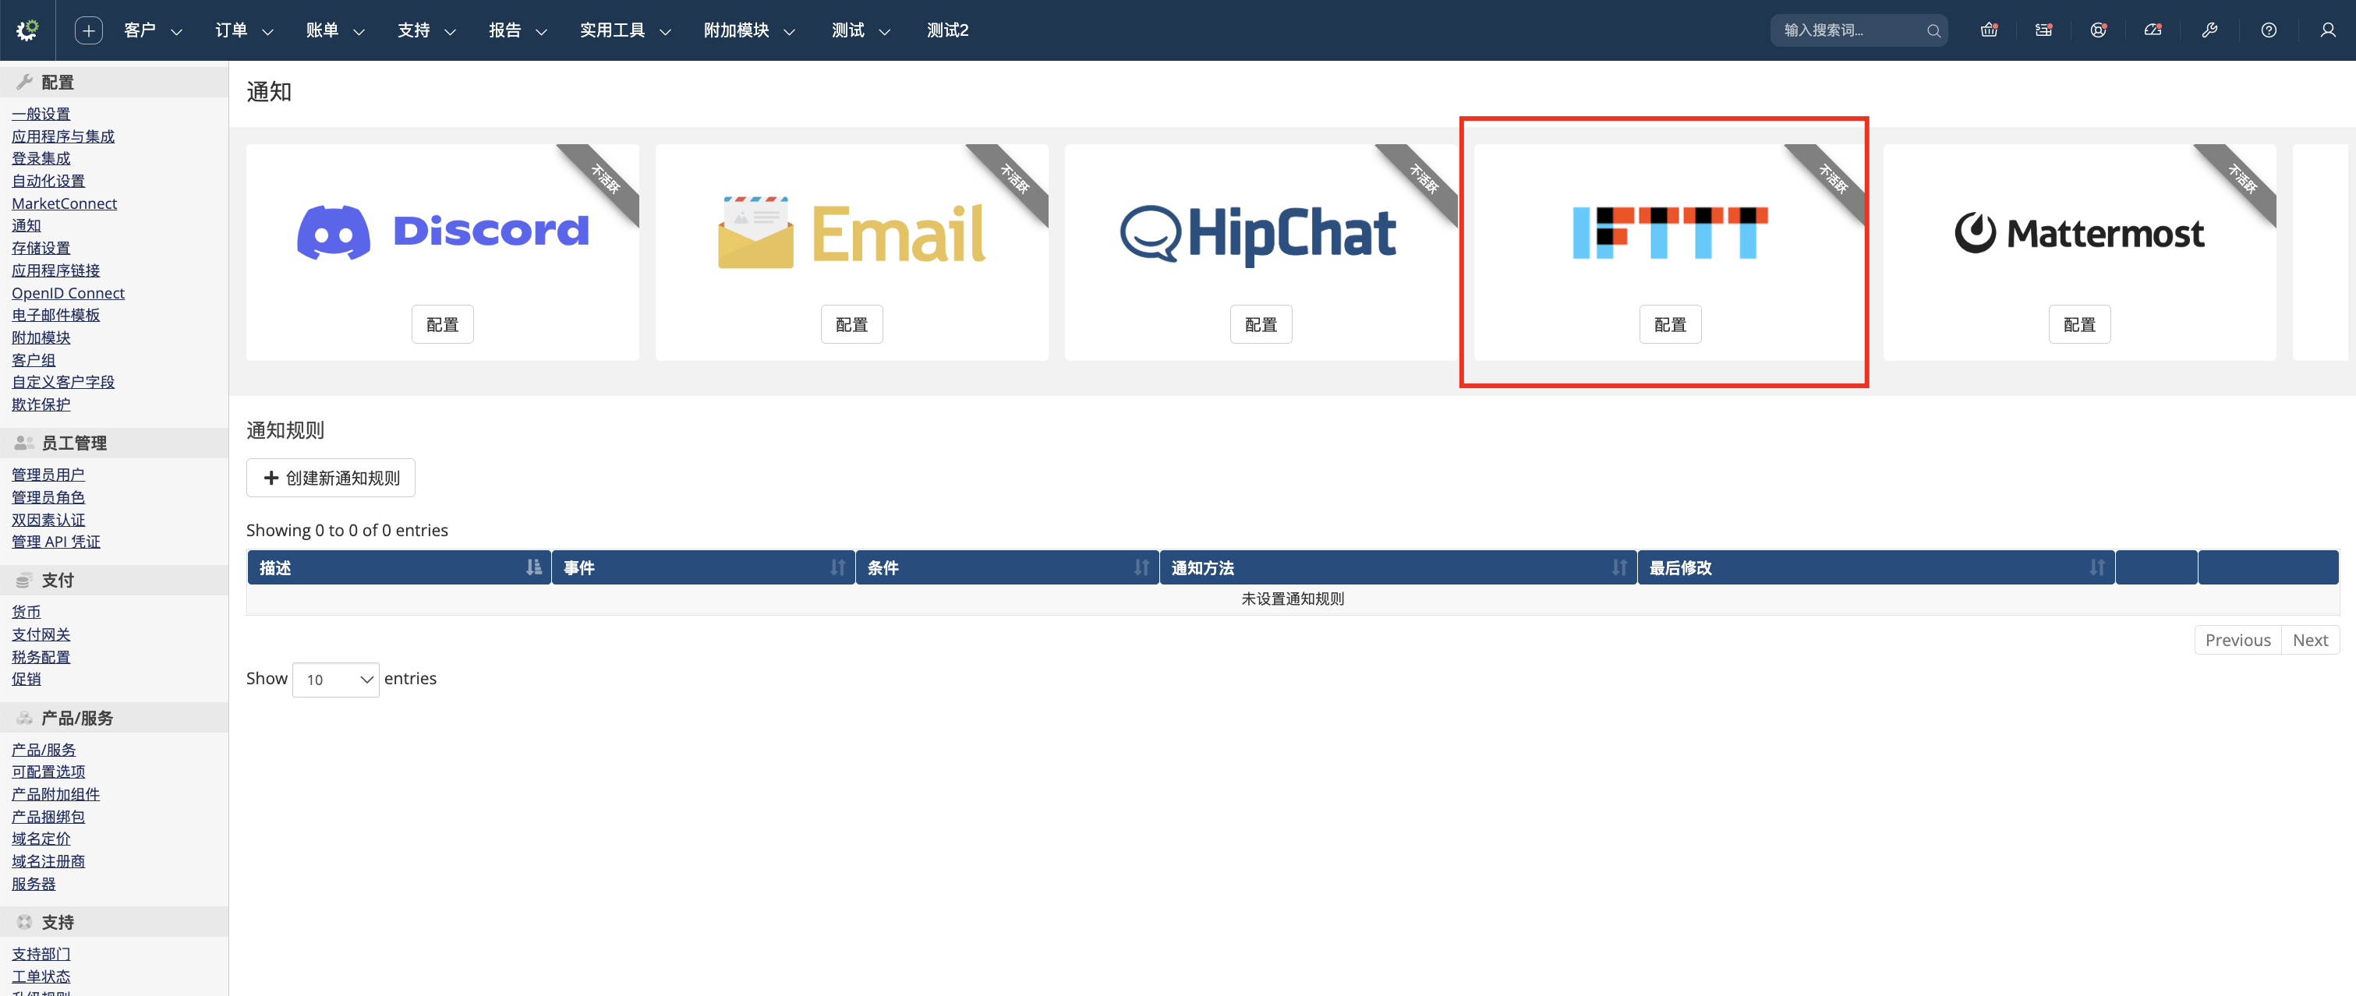Open 自动化设置 sidebar link

[48, 181]
